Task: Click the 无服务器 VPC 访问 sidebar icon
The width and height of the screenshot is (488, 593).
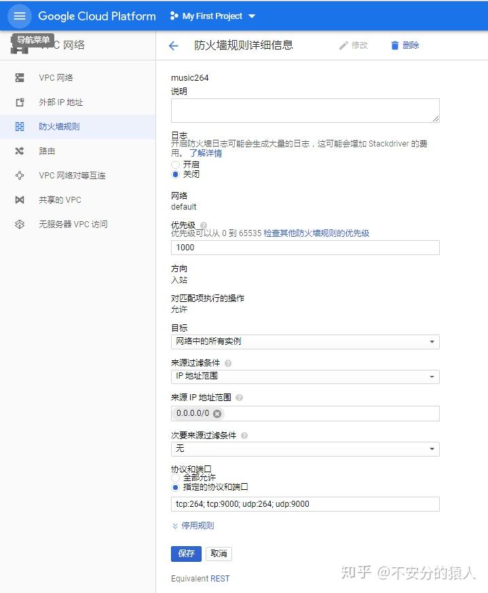Action: [x=20, y=225]
